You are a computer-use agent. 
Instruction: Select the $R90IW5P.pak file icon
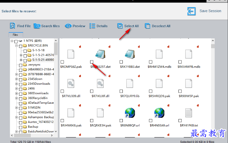pos(189,83)
